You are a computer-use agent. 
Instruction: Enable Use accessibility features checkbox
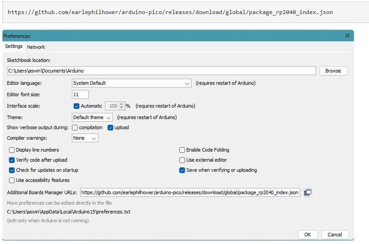click(x=12, y=180)
